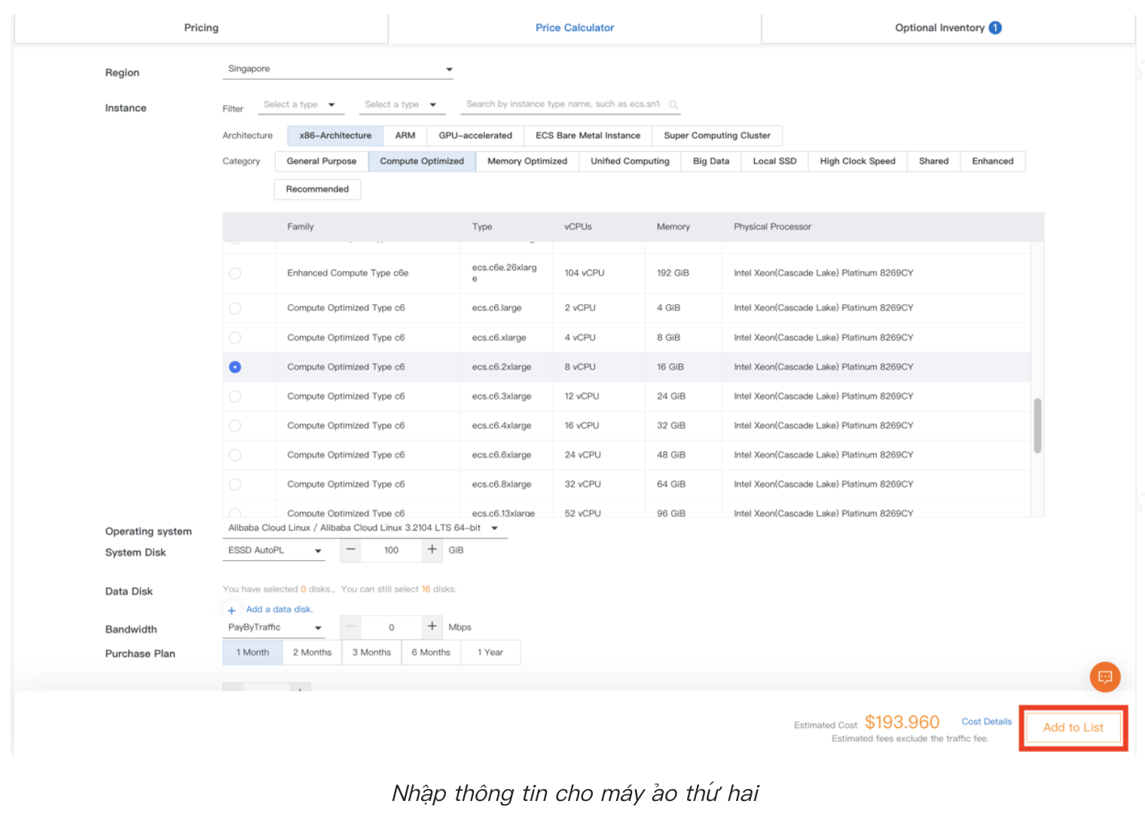Switch to the Pricing tab
Screen dimensions: 1145x816
[x=200, y=27]
